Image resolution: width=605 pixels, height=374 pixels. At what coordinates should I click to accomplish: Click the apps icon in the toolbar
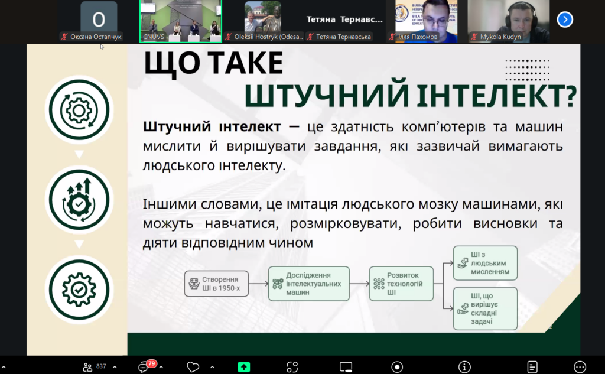tap(292, 367)
